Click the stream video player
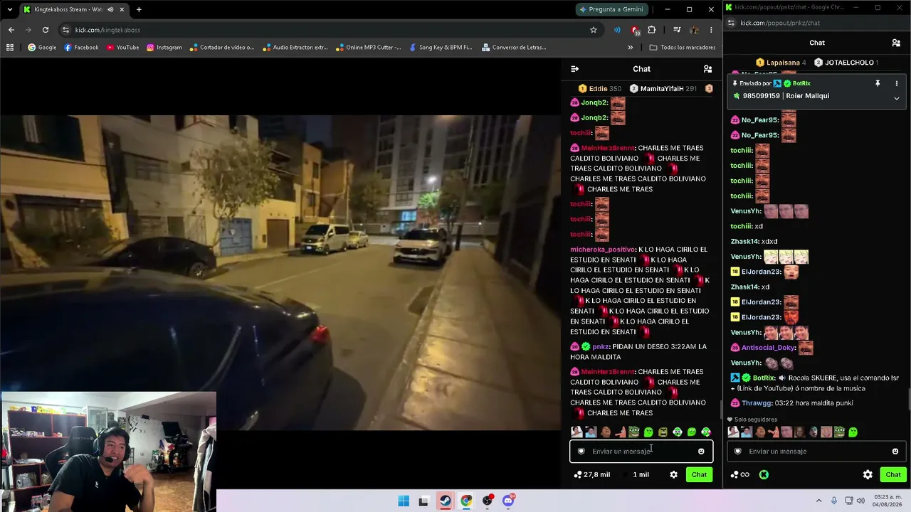The width and height of the screenshot is (911, 512). coord(280,272)
